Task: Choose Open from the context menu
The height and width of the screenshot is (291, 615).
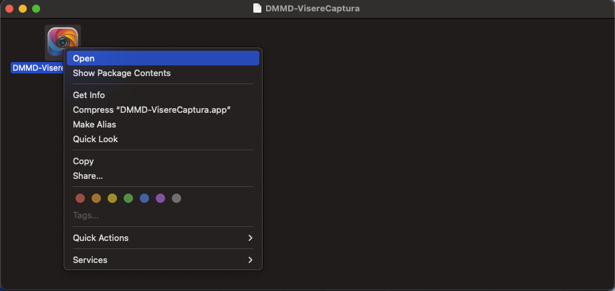Action: tap(163, 58)
